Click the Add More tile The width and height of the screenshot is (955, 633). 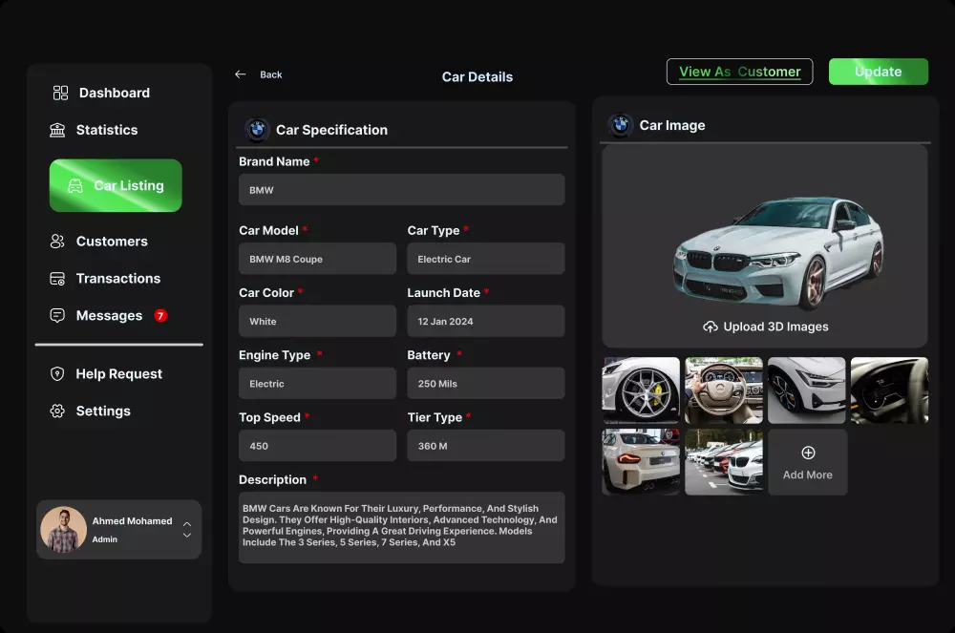[x=808, y=462]
